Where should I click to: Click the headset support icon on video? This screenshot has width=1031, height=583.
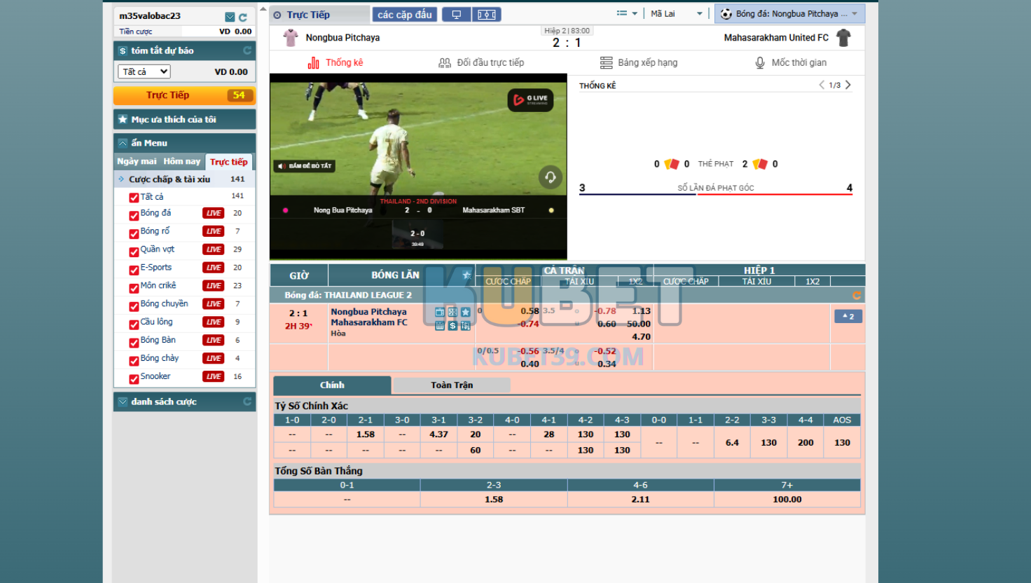(x=551, y=177)
